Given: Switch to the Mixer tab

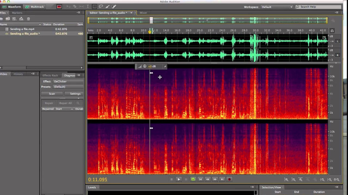Looking at the screenshot, I should [143, 13].
